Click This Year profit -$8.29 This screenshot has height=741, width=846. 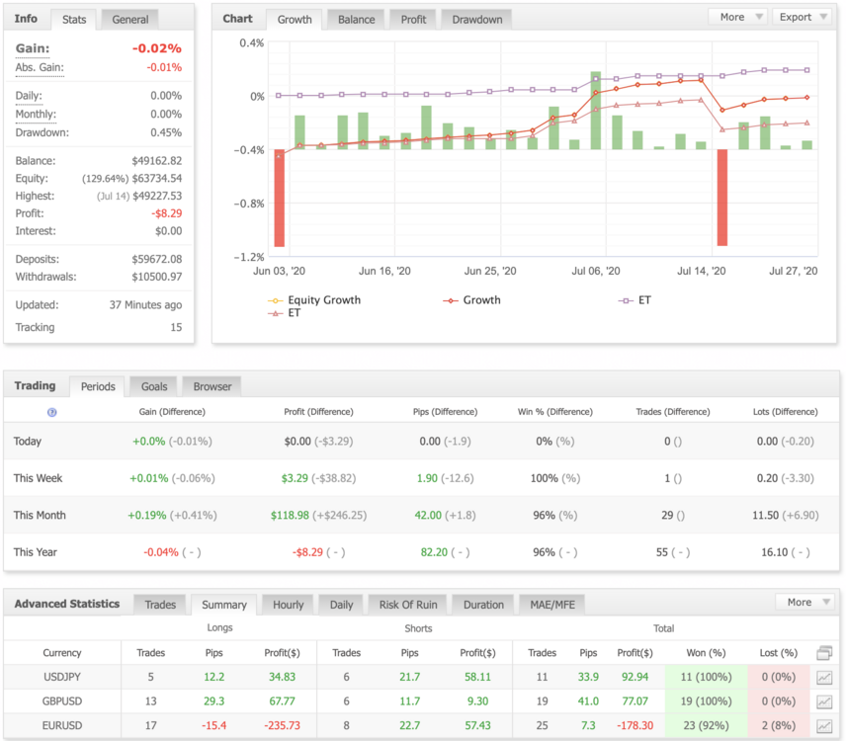click(x=307, y=552)
